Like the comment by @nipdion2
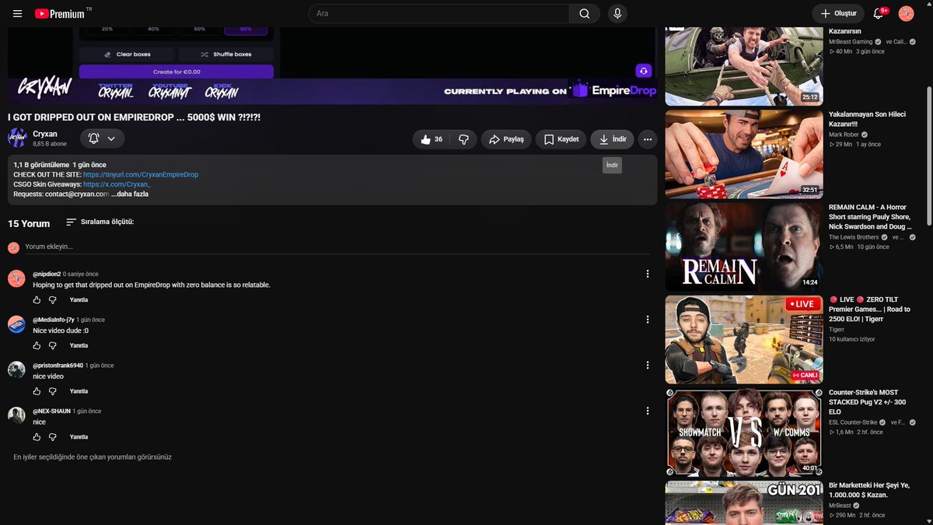933x525 pixels. tap(37, 299)
